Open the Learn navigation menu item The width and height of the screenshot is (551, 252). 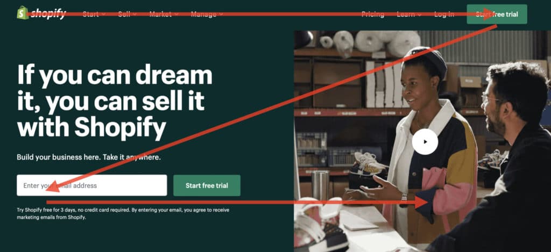pyautogui.click(x=406, y=14)
